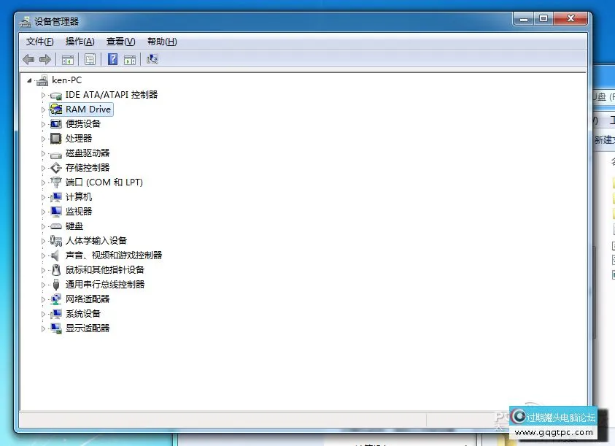
Task: Click the RAM Drive device icon
Action: pyautogui.click(x=55, y=109)
